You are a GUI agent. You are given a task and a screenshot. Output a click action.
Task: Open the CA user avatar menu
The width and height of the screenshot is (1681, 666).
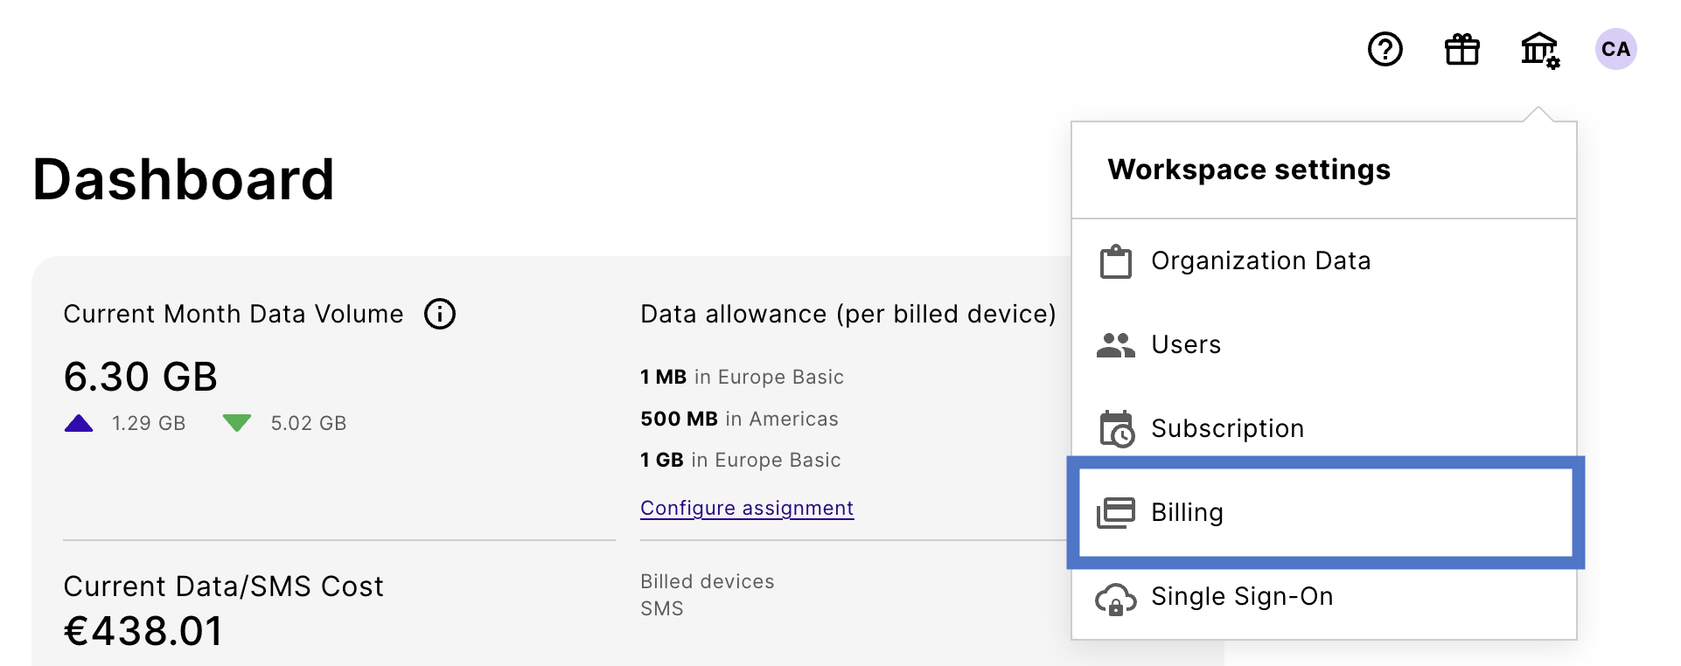coord(1615,49)
